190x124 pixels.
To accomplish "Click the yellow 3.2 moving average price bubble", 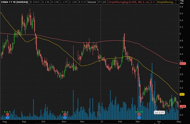I will pos(182,94).
